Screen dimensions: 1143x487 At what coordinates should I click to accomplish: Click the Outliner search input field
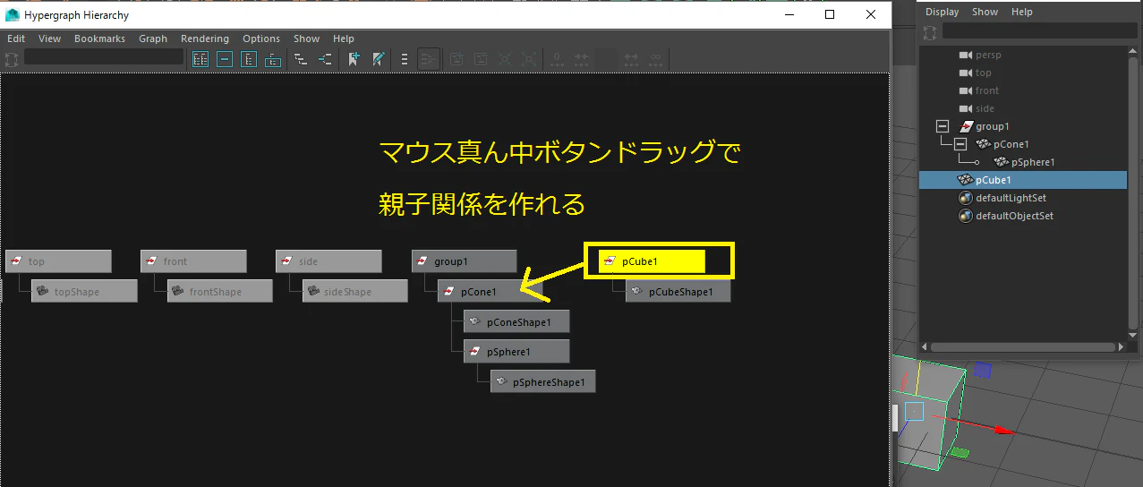coord(1040,31)
